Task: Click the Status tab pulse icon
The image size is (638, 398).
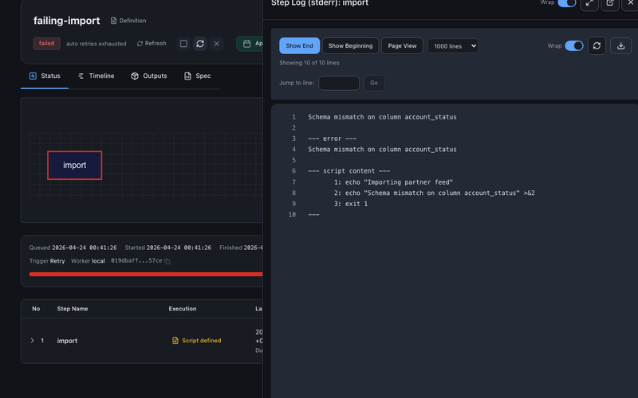Action: pyautogui.click(x=33, y=76)
